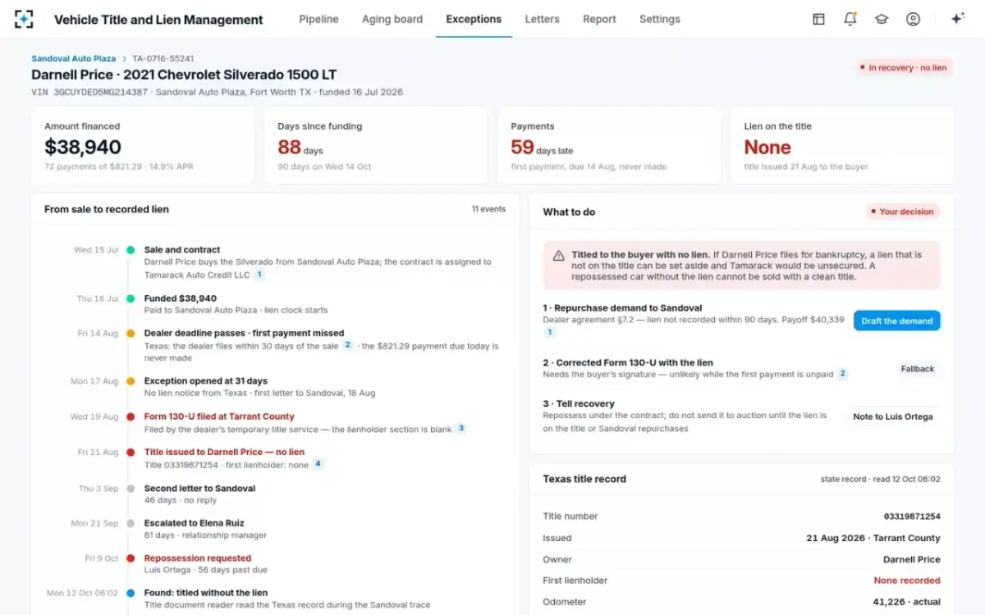The height and width of the screenshot is (615, 985).
Task: Switch to the Pipeline tab
Action: pyautogui.click(x=318, y=19)
